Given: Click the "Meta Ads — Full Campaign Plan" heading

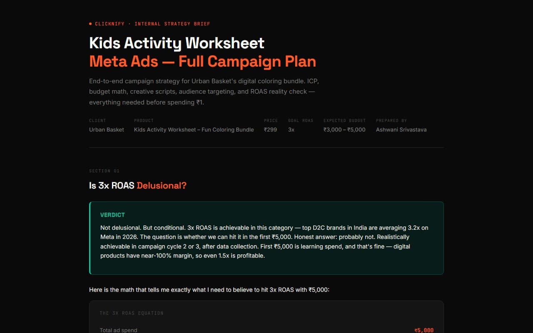Looking at the screenshot, I should [x=202, y=61].
